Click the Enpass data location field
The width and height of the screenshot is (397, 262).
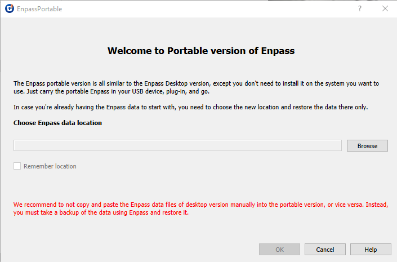[x=177, y=146]
